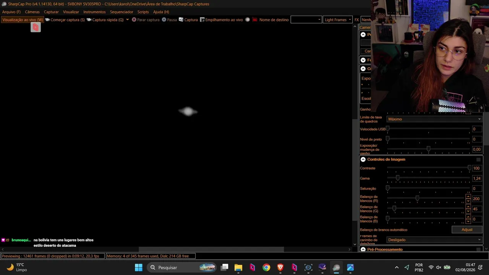Show hidden tray icons chevron
The height and width of the screenshot is (275, 489).
(x=397, y=267)
